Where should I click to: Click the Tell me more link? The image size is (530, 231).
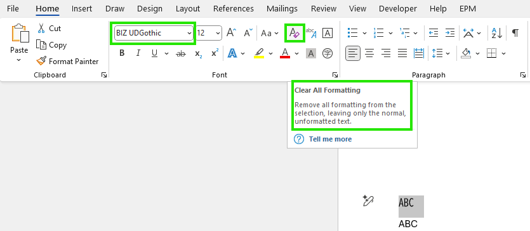pos(330,139)
